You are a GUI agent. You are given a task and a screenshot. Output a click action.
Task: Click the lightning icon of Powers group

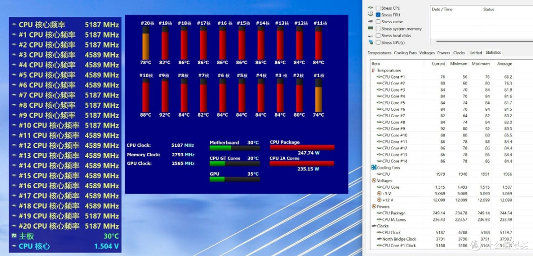coord(374,206)
